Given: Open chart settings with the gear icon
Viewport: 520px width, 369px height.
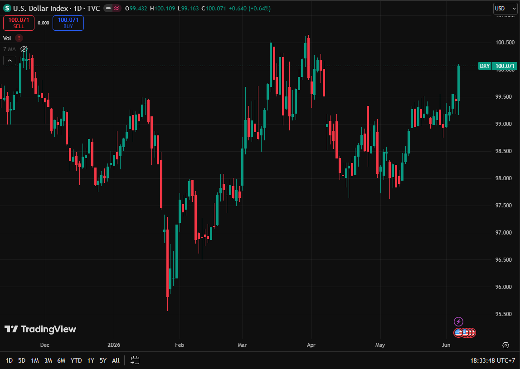Looking at the screenshot, I should tap(505, 345).
